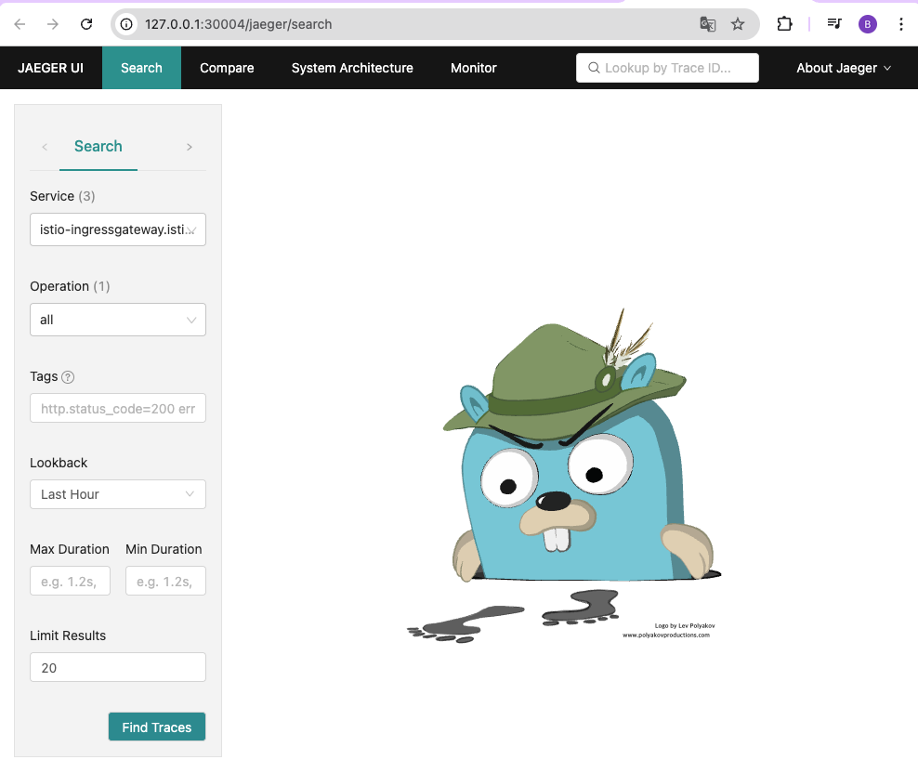The image size is (918, 773).
Task: Bookmark this page with the star icon
Action: pyautogui.click(x=738, y=24)
